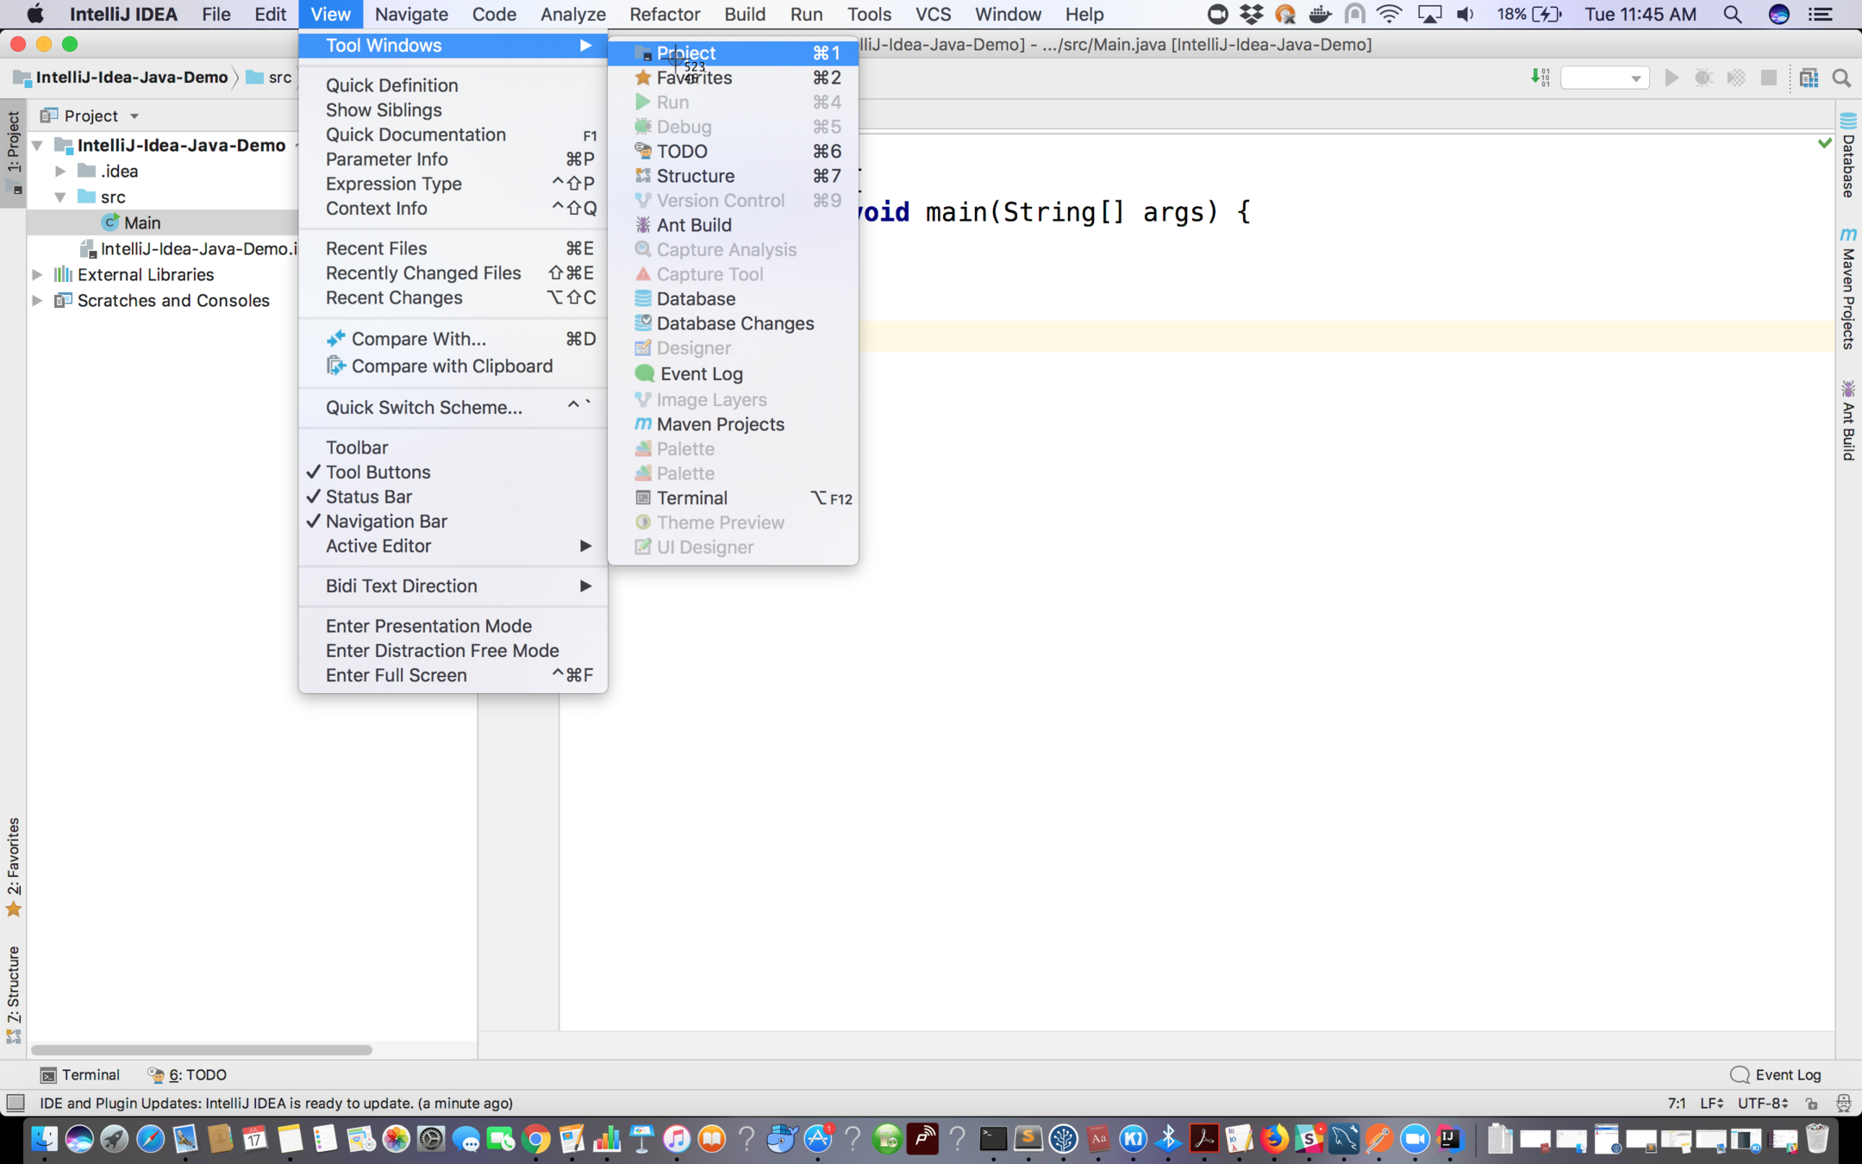Click the Structure icon in submenu
The image size is (1862, 1164).
click(x=643, y=176)
